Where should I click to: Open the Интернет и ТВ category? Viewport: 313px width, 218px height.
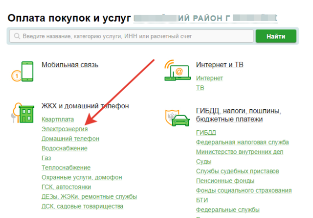tap(220, 65)
